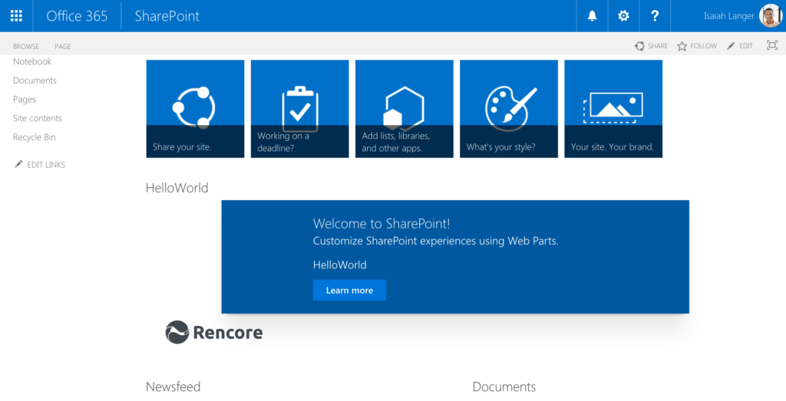Open the 'Share your site' tile
This screenshot has height=401, width=786.
pos(195,109)
